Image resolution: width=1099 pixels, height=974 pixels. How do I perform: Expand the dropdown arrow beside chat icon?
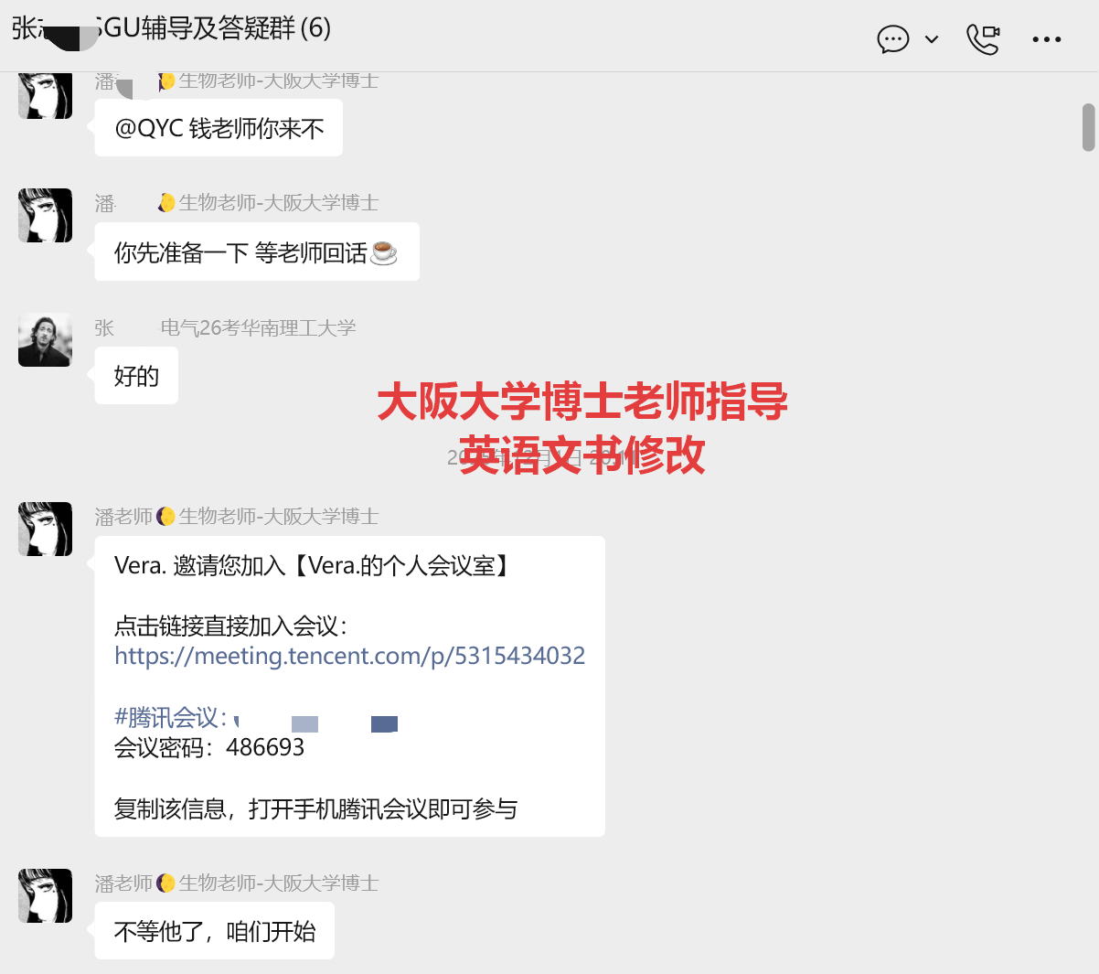pyautogui.click(x=932, y=39)
